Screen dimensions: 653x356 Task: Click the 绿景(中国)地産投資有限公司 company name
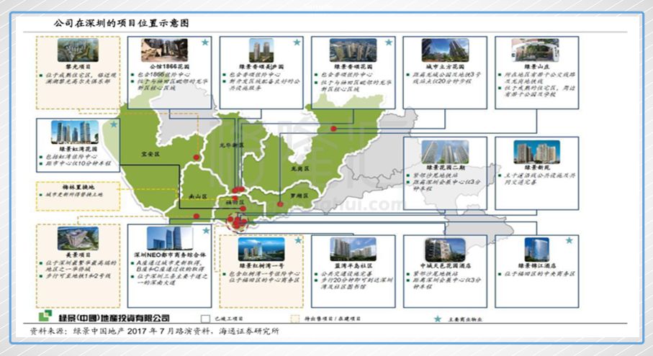(114, 318)
